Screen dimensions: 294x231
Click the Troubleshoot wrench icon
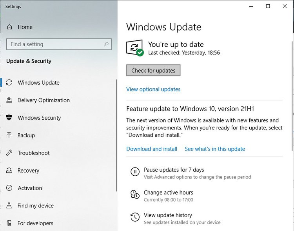9,153
